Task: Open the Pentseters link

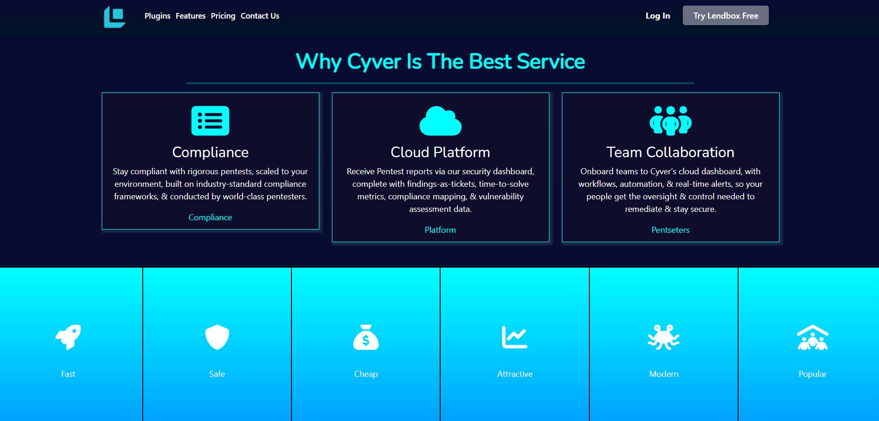Action: (x=670, y=230)
